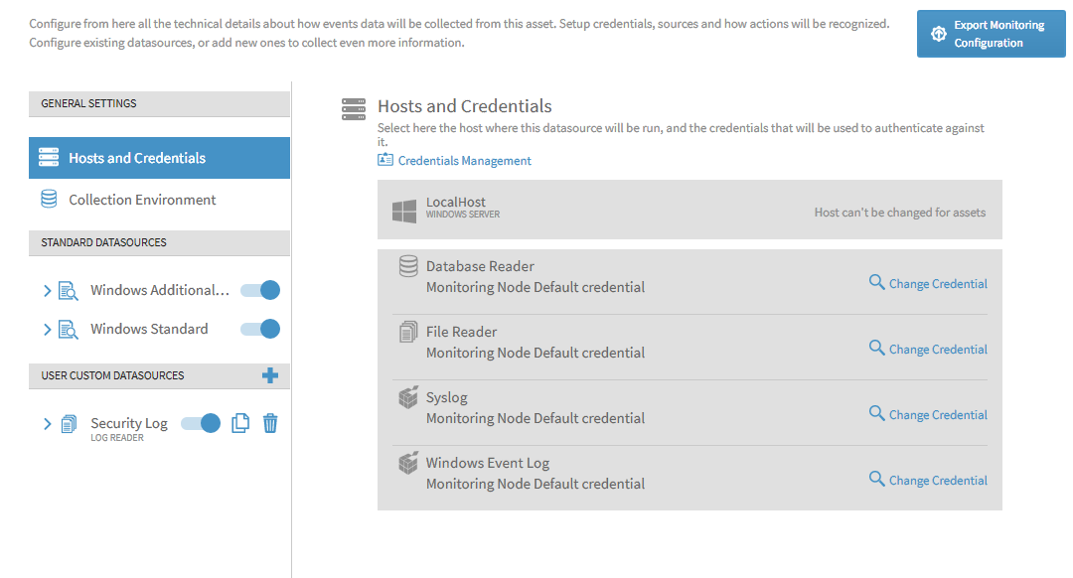
Task: Add a new user custom datasource
Action: point(270,375)
